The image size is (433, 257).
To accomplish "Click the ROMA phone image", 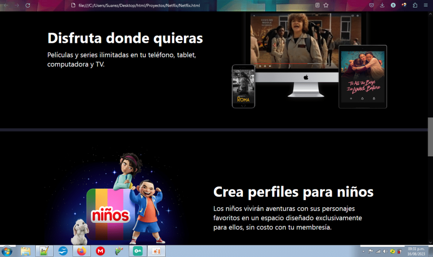I will tap(243, 85).
